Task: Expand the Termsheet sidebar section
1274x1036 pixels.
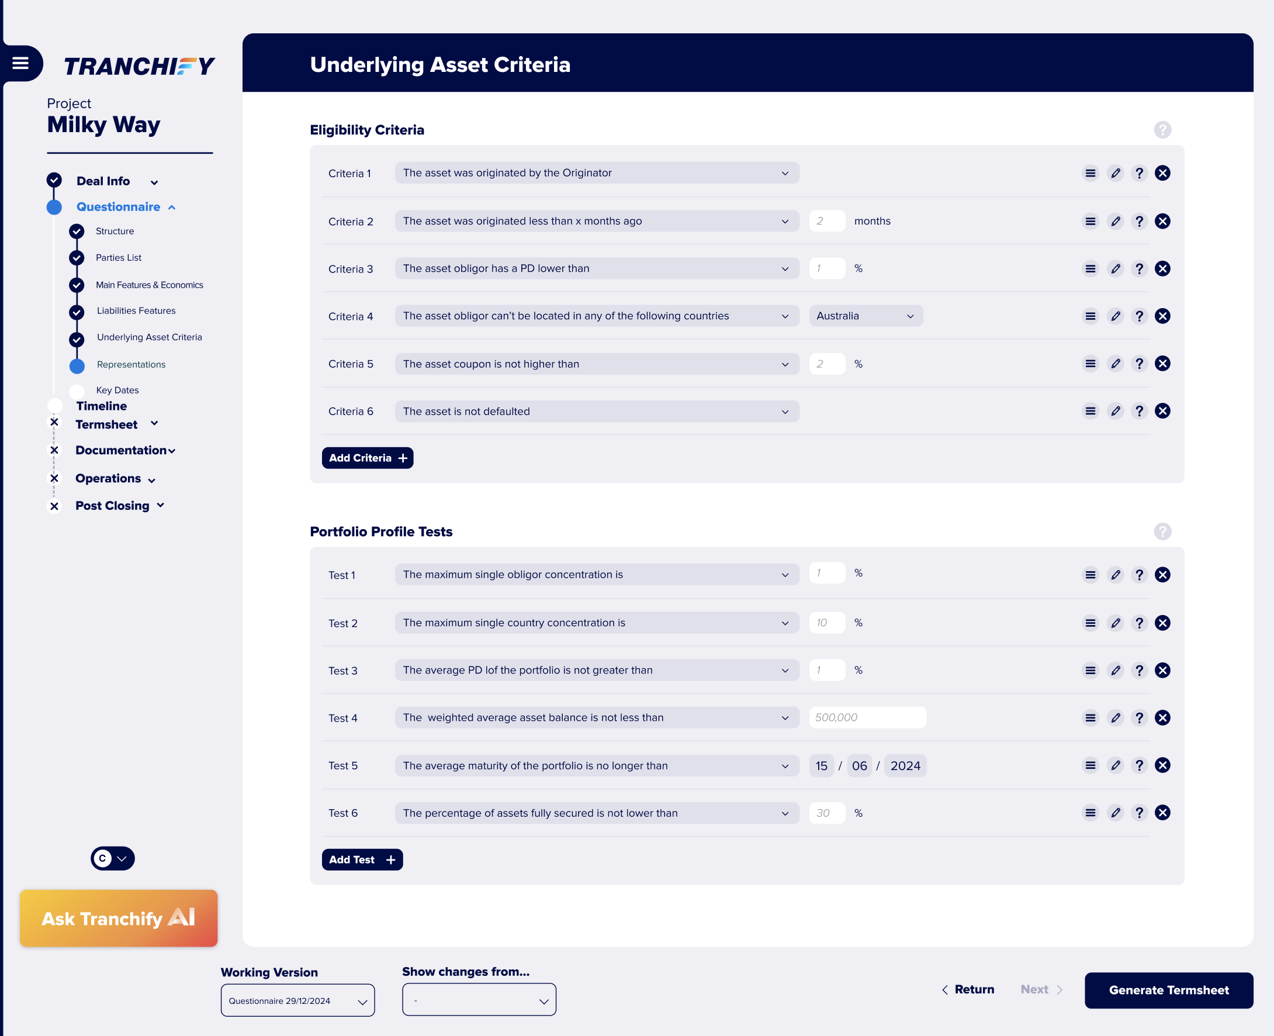Action: (154, 424)
